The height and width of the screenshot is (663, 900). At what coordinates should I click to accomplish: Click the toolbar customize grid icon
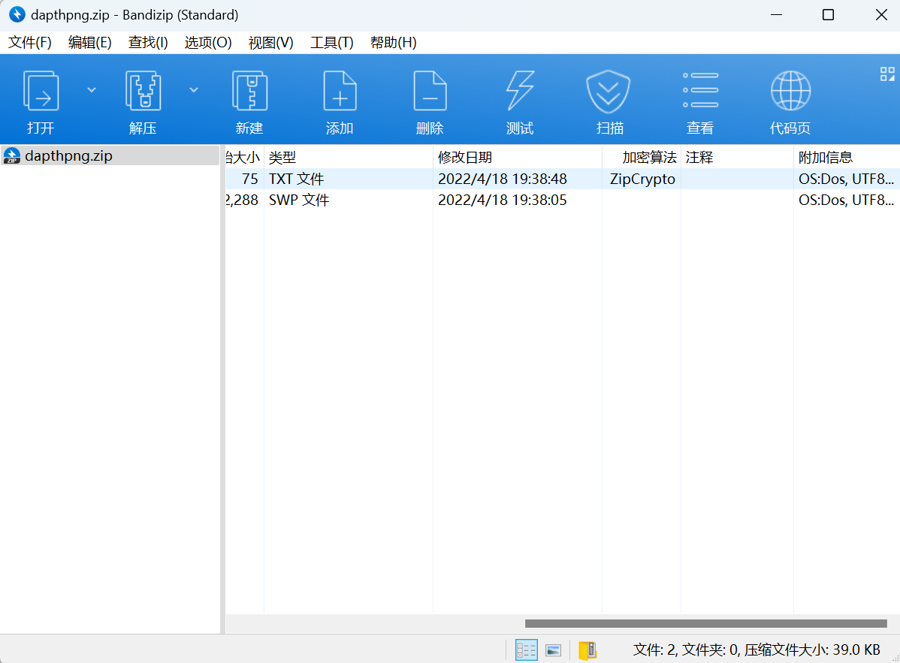[887, 74]
